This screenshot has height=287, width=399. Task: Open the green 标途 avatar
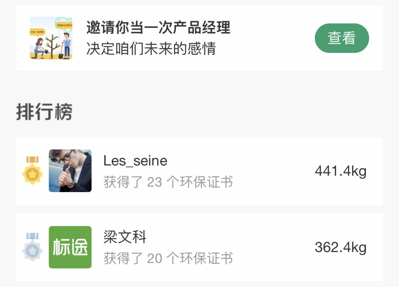(x=70, y=247)
